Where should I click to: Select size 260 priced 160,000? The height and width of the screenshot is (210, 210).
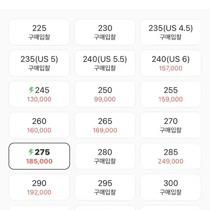point(39,125)
